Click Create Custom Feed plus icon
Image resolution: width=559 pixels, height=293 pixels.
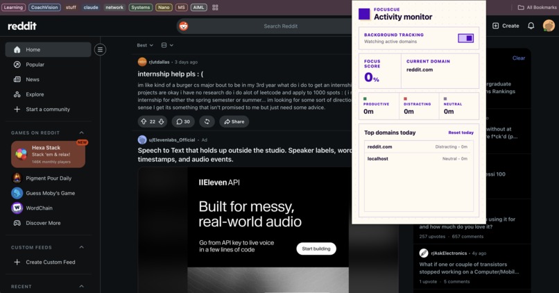pyautogui.click(x=17, y=262)
